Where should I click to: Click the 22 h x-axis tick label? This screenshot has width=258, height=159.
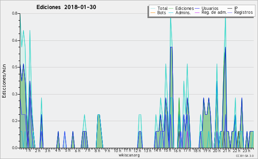pyautogui.click(x=237, y=150)
